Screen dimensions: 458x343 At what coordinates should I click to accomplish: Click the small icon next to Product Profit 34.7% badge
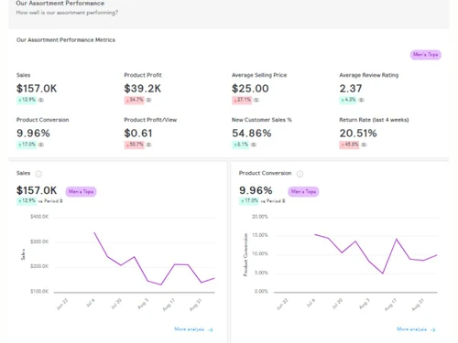point(148,100)
